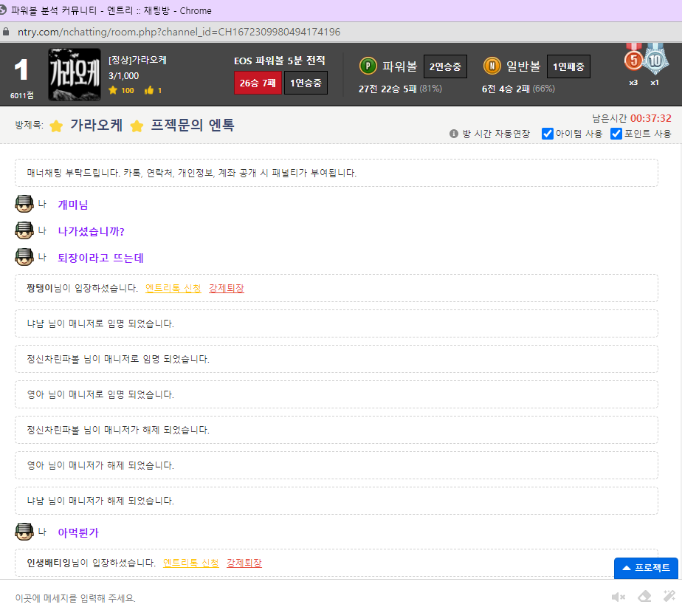Click the browser address bar URL

coord(179,32)
